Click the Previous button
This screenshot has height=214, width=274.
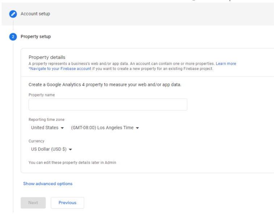click(x=67, y=203)
